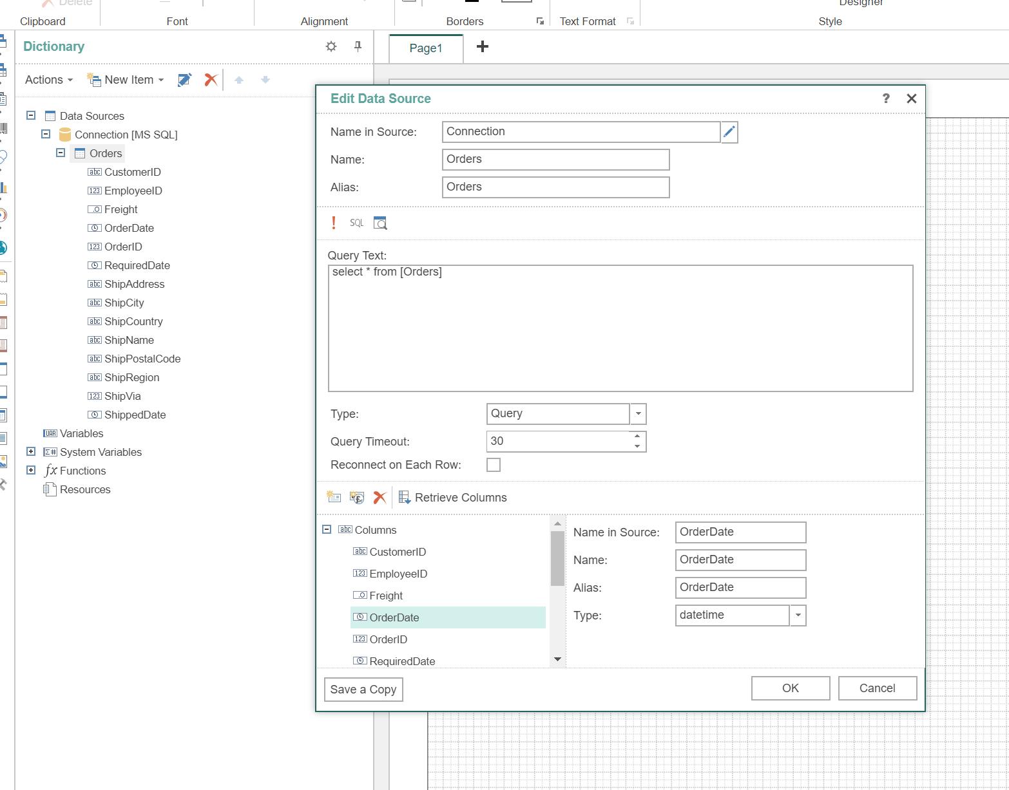Click the columns list scrollbar thumb
The image size is (1009, 790).
click(x=557, y=558)
